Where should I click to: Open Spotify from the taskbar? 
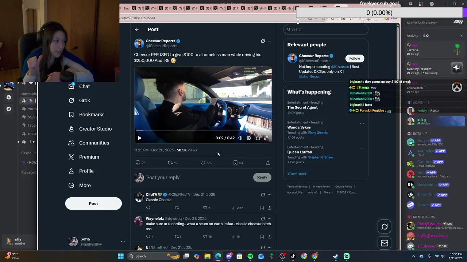coord(250,256)
